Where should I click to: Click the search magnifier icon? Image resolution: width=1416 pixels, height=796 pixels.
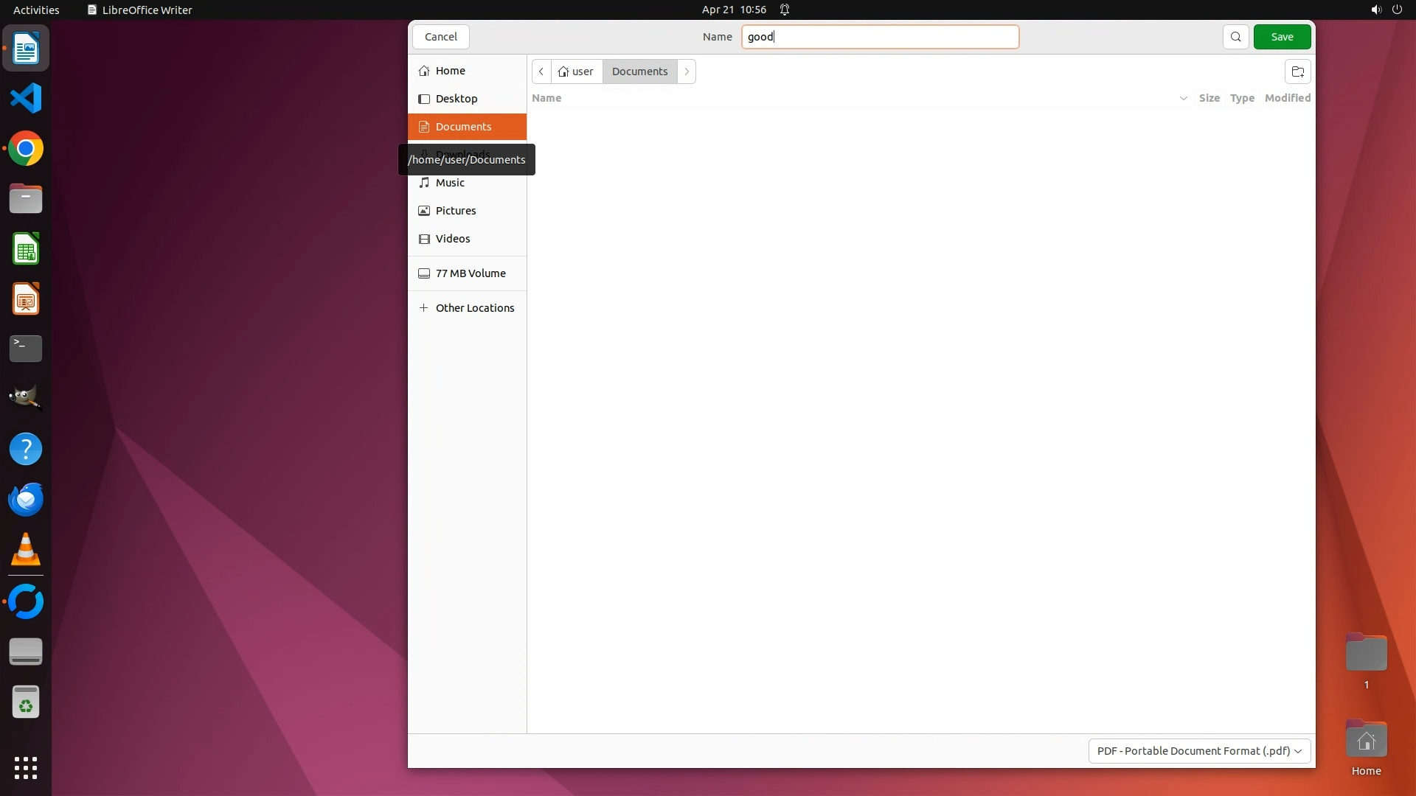click(1236, 37)
